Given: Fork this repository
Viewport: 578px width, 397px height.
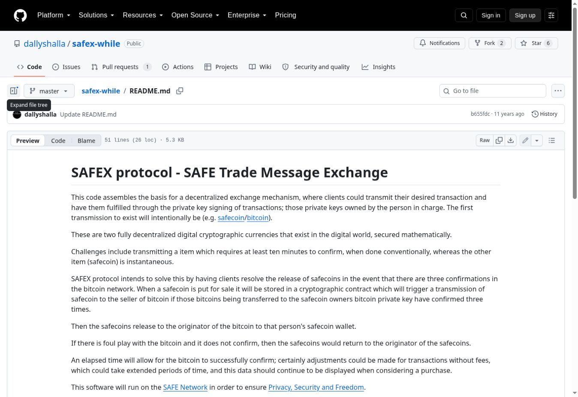Looking at the screenshot, I should pyautogui.click(x=490, y=43).
